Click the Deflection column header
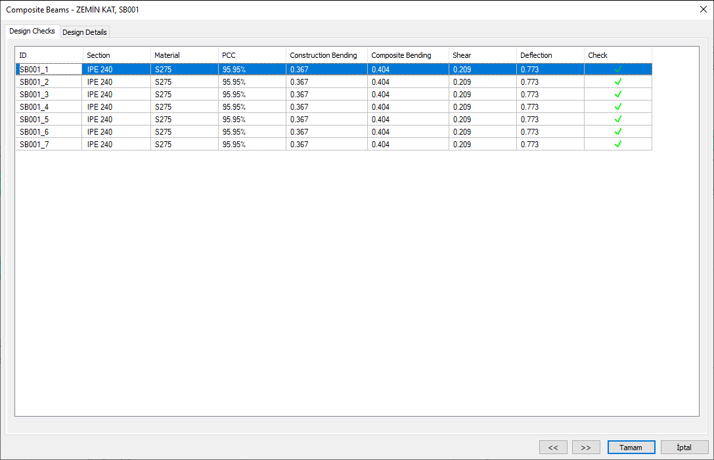714x460 pixels. tap(550, 55)
